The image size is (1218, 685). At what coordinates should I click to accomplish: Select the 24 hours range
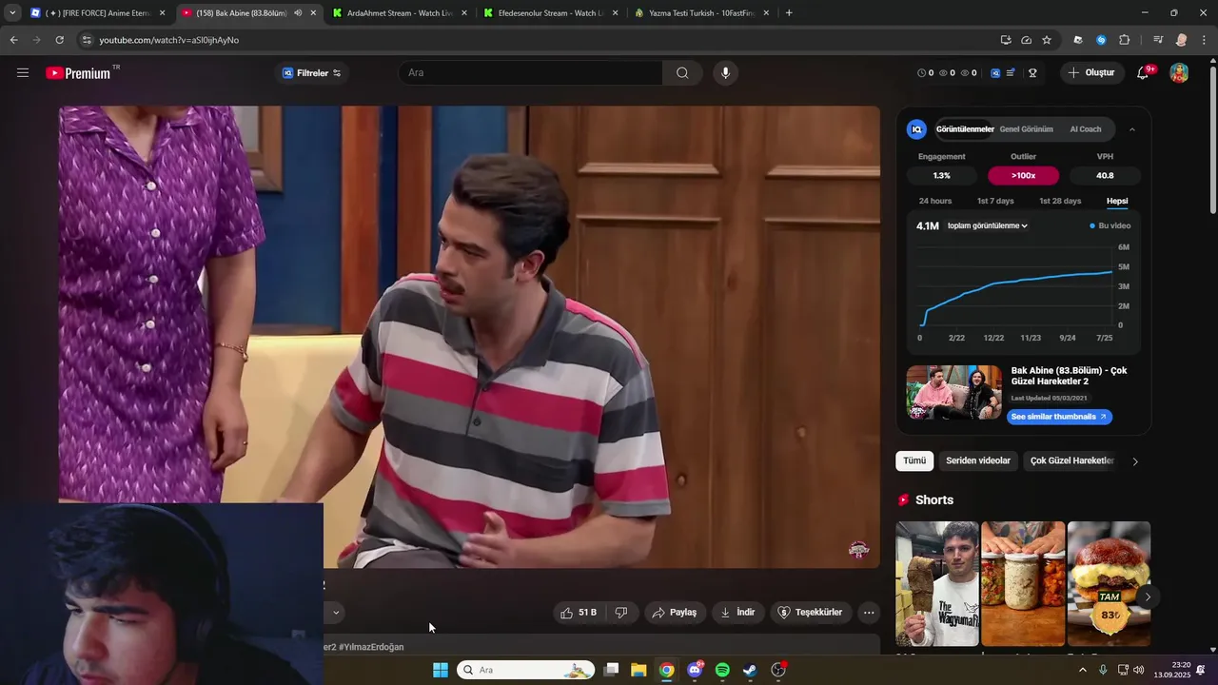(x=935, y=201)
